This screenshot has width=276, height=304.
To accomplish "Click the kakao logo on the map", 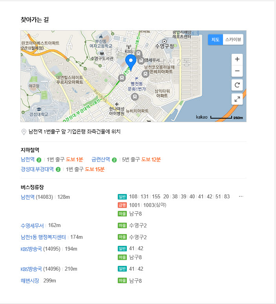I will click(201, 117).
